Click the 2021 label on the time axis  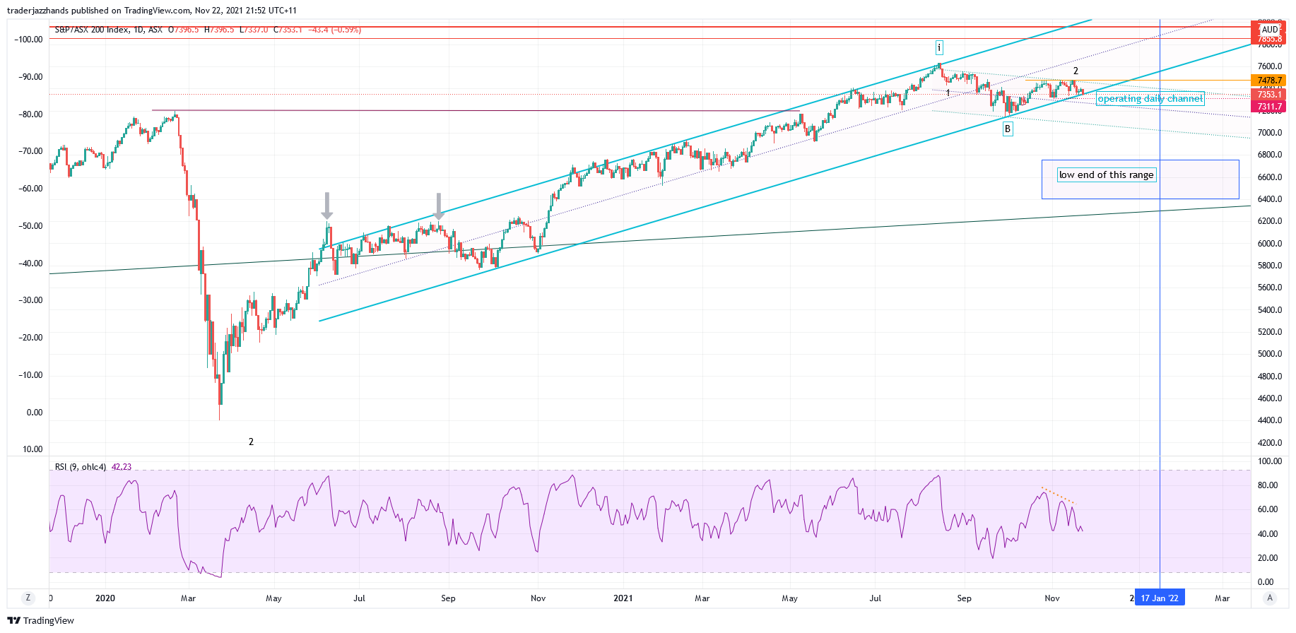pyautogui.click(x=623, y=598)
